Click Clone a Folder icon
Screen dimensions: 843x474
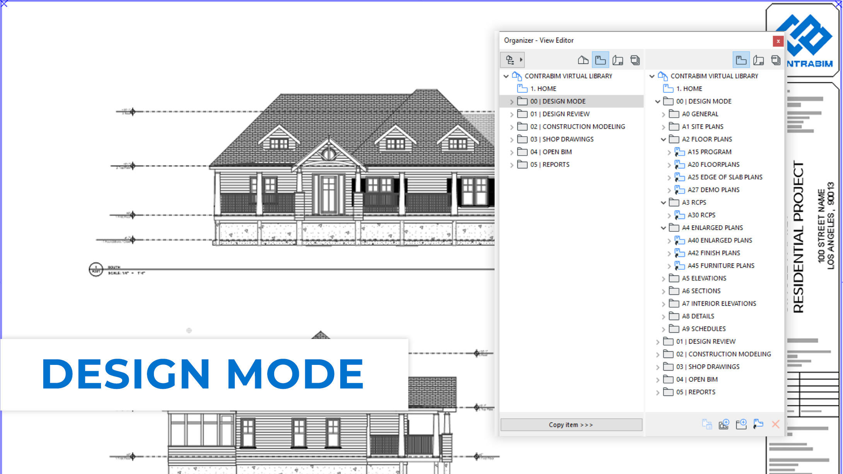758,424
